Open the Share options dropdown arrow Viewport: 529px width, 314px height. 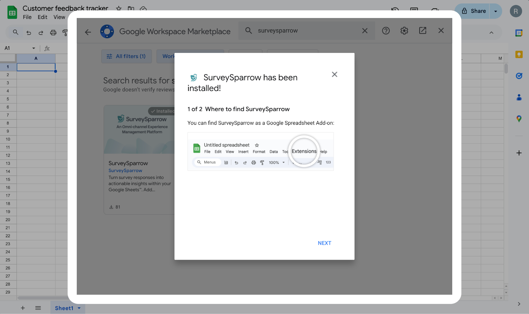[495, 11]
